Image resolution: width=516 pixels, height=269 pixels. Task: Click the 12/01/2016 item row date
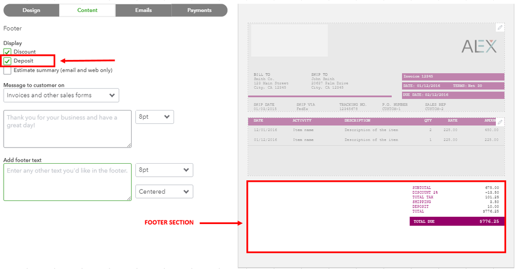(265, 130)
